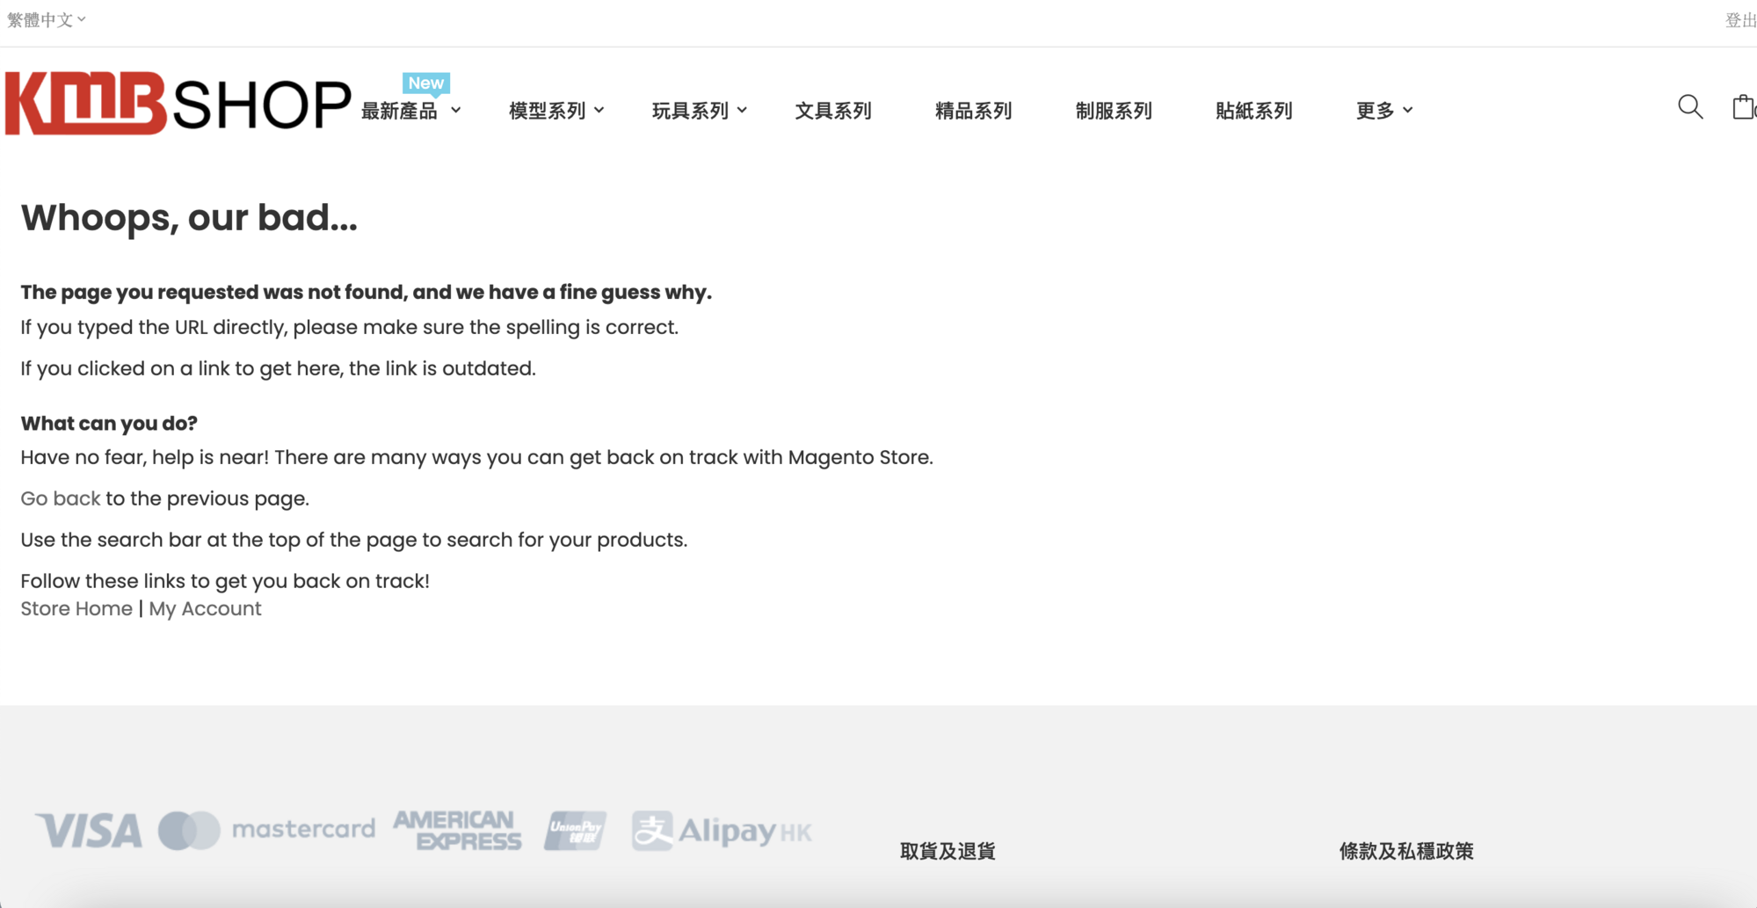Click the Go back link

(61, 498)
